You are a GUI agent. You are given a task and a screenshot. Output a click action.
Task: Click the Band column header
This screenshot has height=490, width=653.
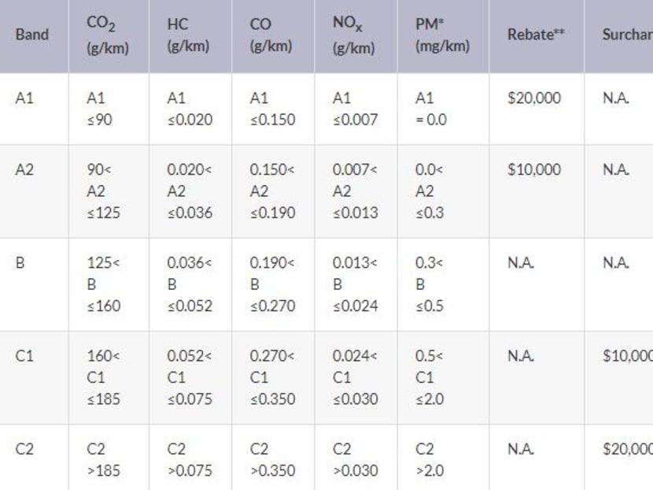pos(31,35)
